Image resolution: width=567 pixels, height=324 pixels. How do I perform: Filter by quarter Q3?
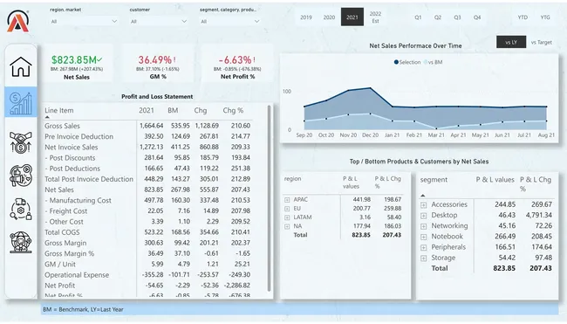click(457, 17)
